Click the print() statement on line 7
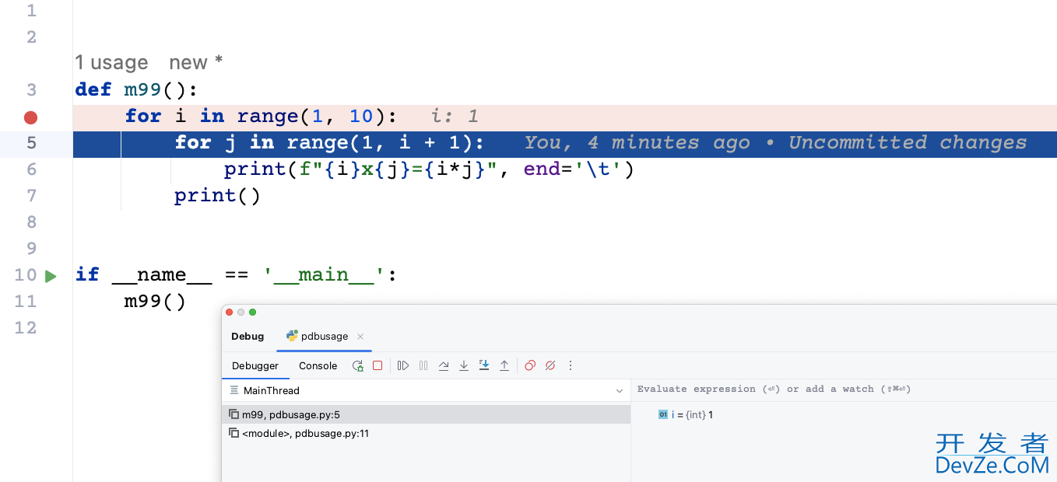The width and height of the screenshot is (1057, 482). click(217, 195)
